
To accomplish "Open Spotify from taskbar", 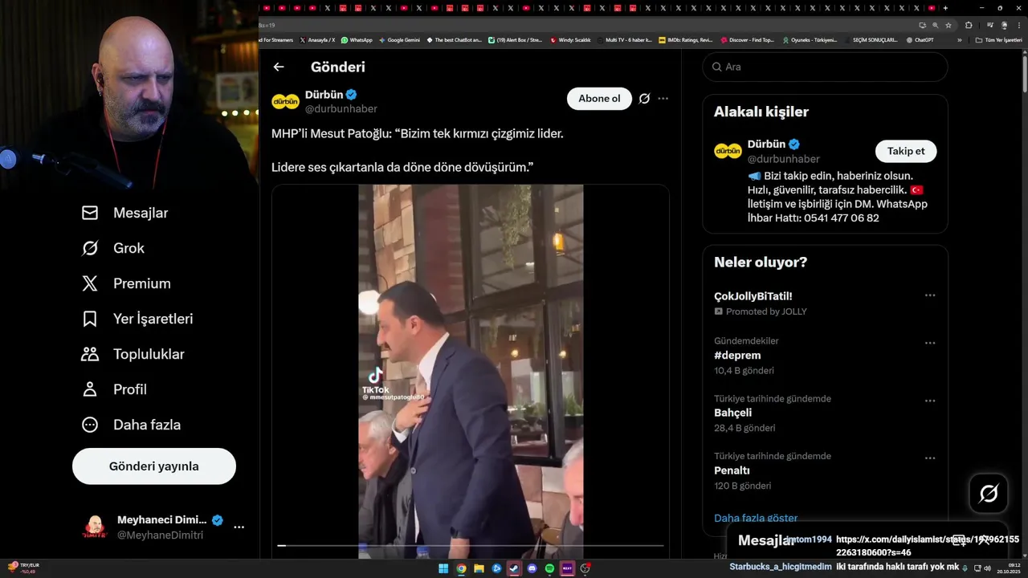I will point(549,568).
